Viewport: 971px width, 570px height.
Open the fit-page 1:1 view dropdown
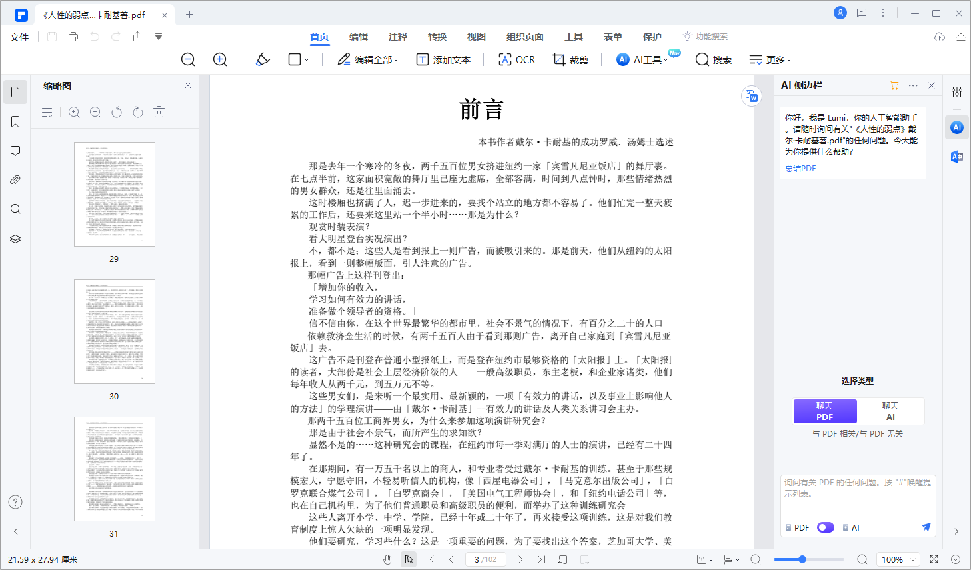[705, 559]
